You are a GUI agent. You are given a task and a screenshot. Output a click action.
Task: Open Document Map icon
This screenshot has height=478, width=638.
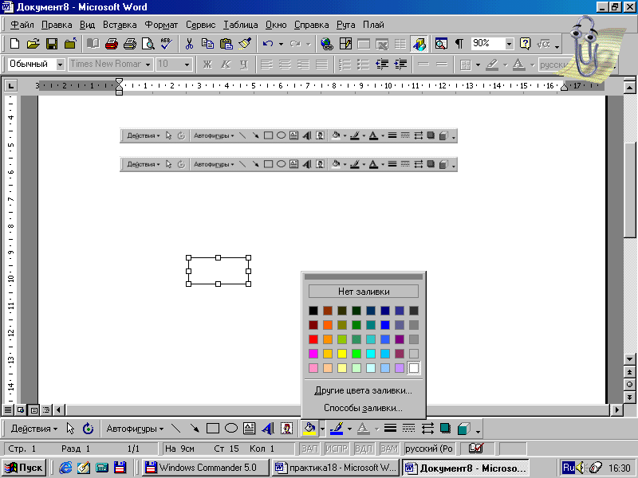pos(441,44)
